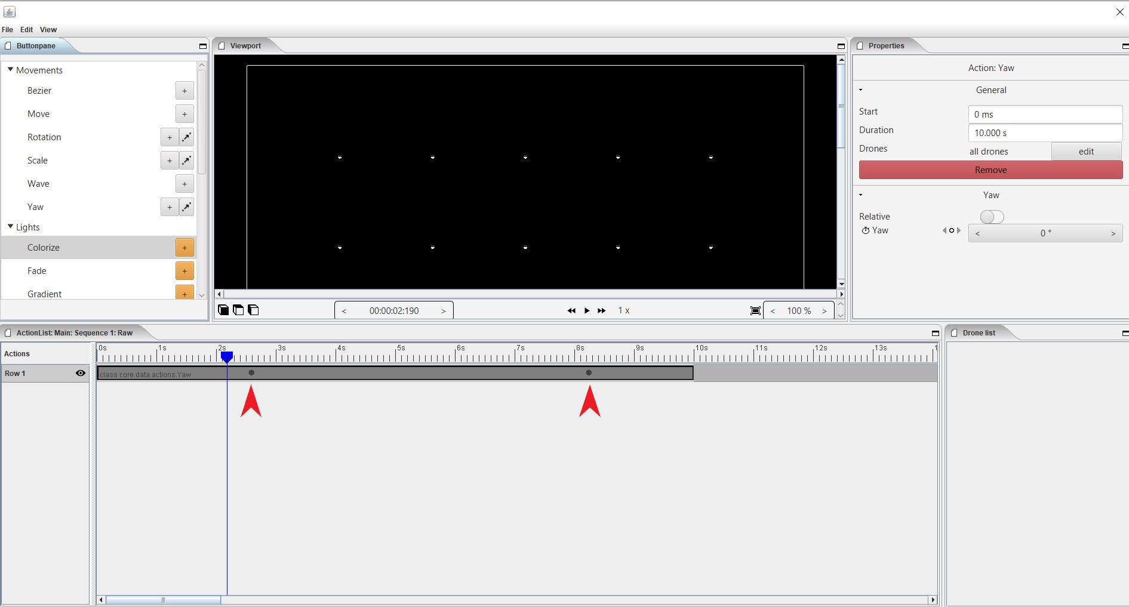This screenshot has width=1129, height=607.
Task: Click the blue playhead marker on timeline
Action: click(x=227, y=357)
